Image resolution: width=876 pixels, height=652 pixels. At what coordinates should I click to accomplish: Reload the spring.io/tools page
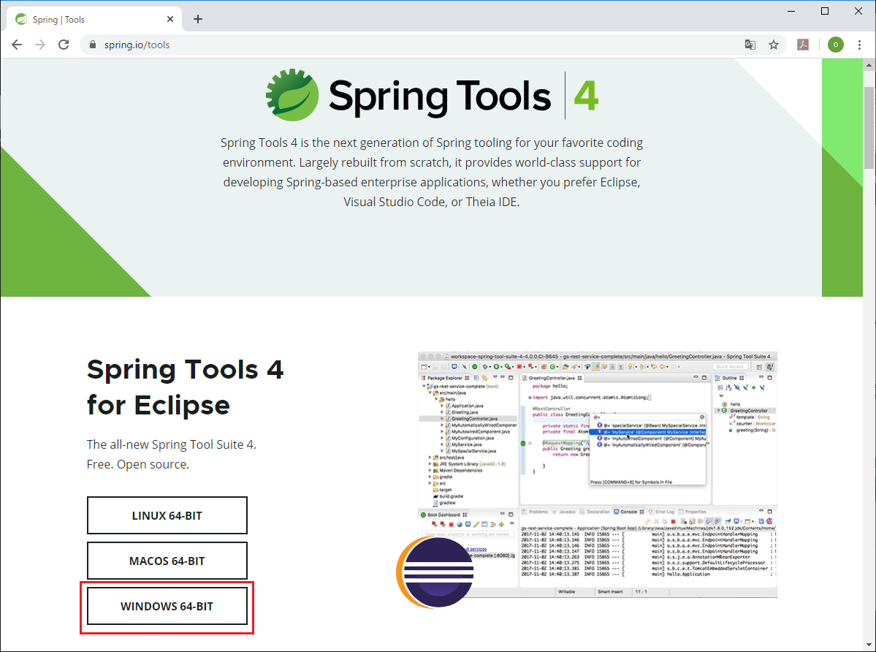coord(64,45)
